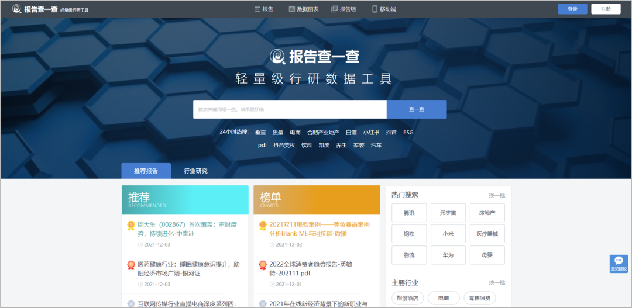The image size is (632, 308).
Task: Click the 白酒 hot search keyword
Action: click(351, 133)
